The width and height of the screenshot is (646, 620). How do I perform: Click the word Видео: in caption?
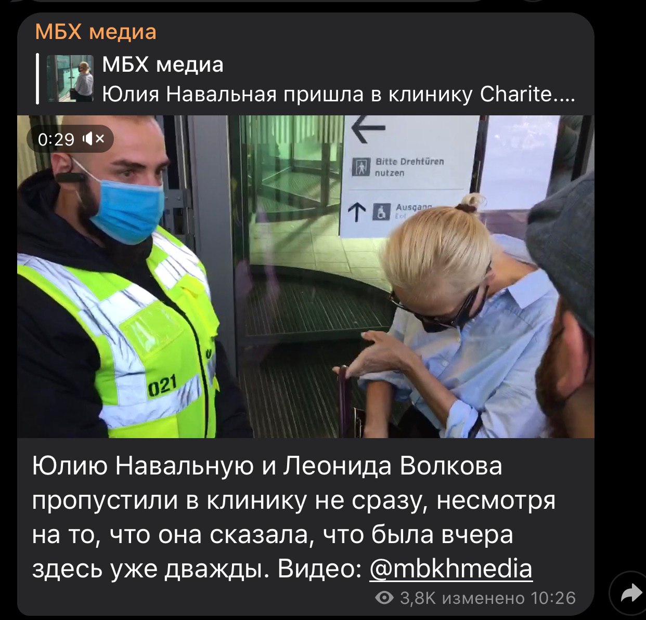[320, 569]
